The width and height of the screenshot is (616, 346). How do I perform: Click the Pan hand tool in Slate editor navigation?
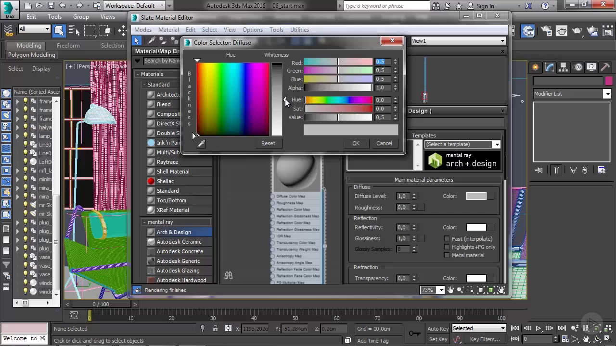click(x=451, y=290)
